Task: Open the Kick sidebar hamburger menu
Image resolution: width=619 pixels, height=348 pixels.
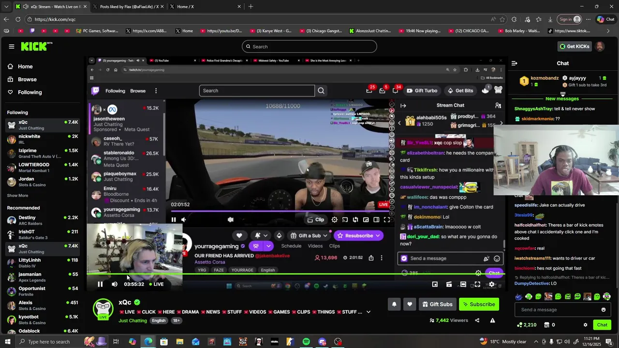Action: pyautogui.click(x=11, y=46)
